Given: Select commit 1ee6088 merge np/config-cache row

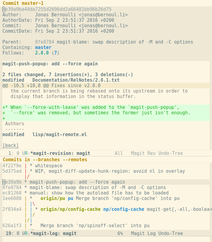Looking at the screenshot, I should coord(91,198).
